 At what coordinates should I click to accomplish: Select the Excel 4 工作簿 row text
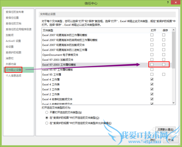pos(51,80)
